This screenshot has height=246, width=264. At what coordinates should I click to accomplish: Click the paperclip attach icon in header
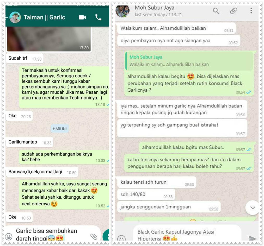click(x=234, y=11)
